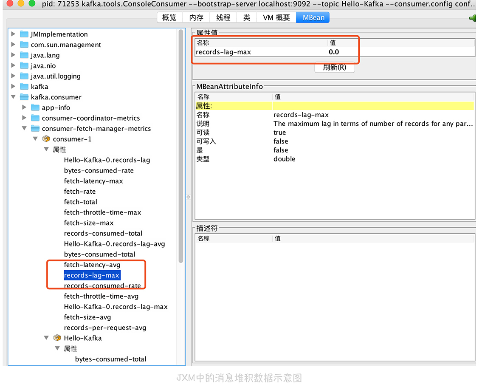This screenshot has width=485, height=387.
Task: Click the java.lang folder icon
Action: click(x=24, y=55)
